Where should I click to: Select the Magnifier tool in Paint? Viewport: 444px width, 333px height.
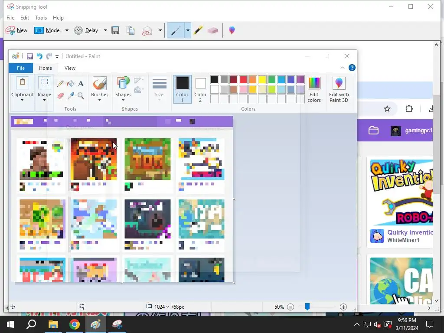pyautogui.click(x=81, y=96)
